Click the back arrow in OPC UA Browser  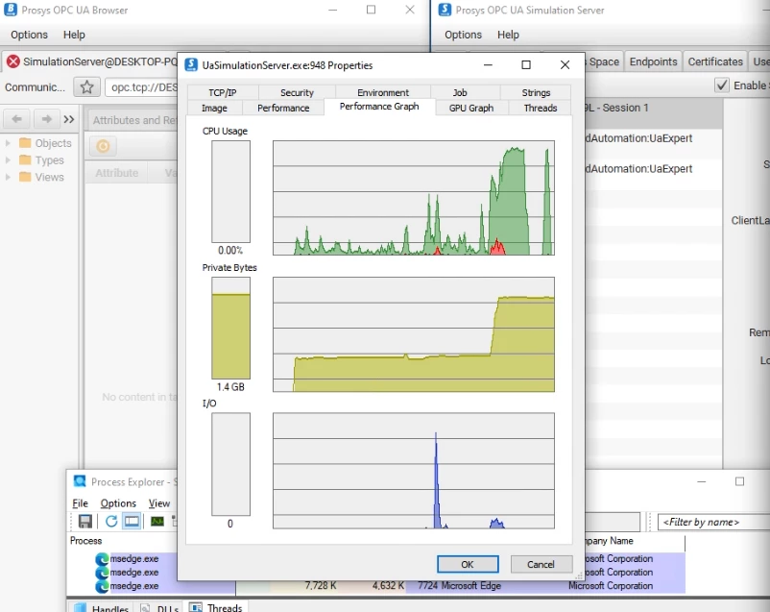tap(16, 120)
